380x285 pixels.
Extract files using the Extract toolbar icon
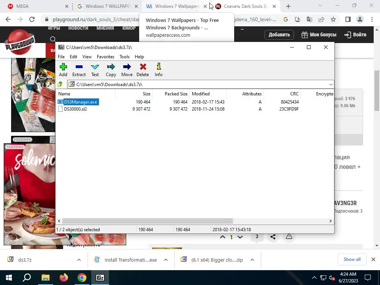click(79, 70)
